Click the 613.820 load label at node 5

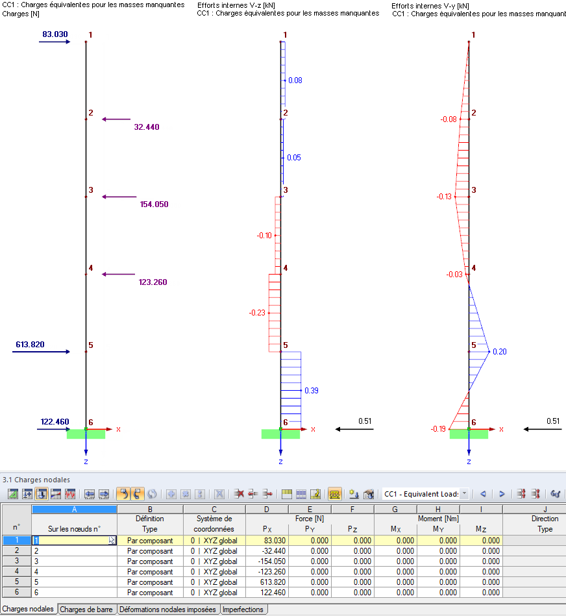tap(30, 345)
